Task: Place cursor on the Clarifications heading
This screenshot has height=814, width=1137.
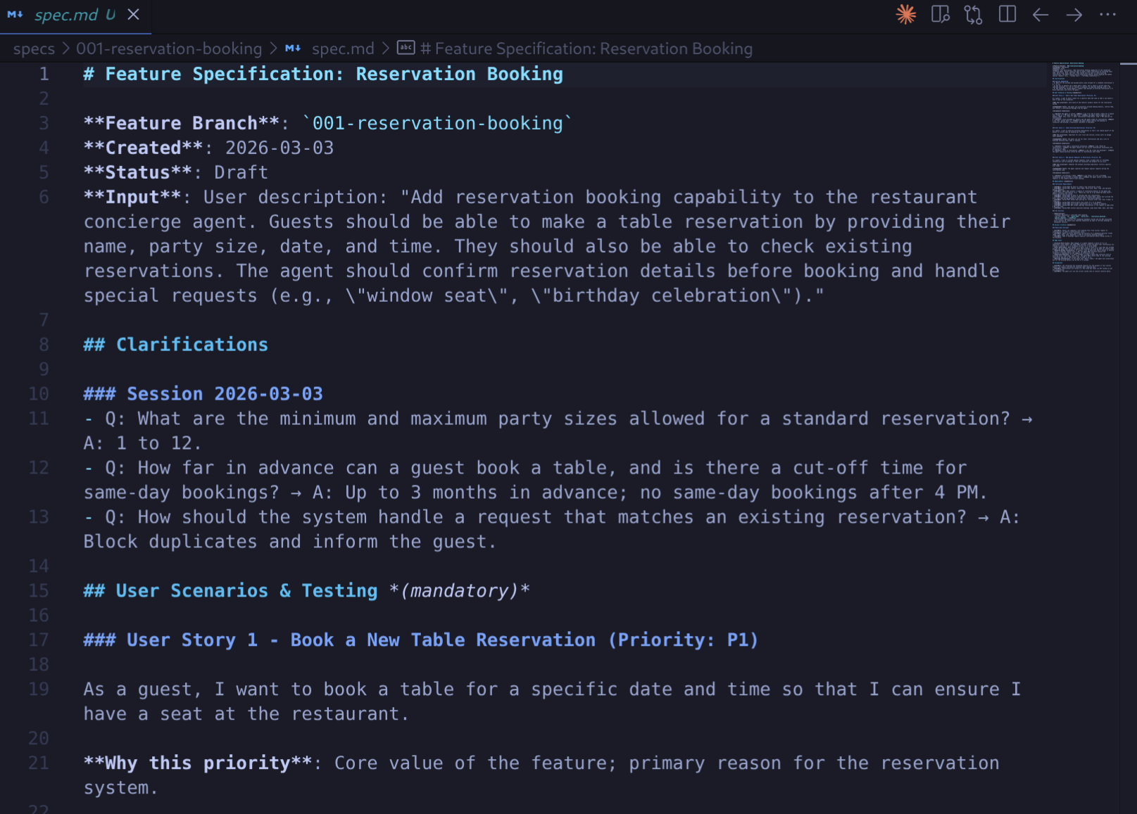Action: point(191,345)
